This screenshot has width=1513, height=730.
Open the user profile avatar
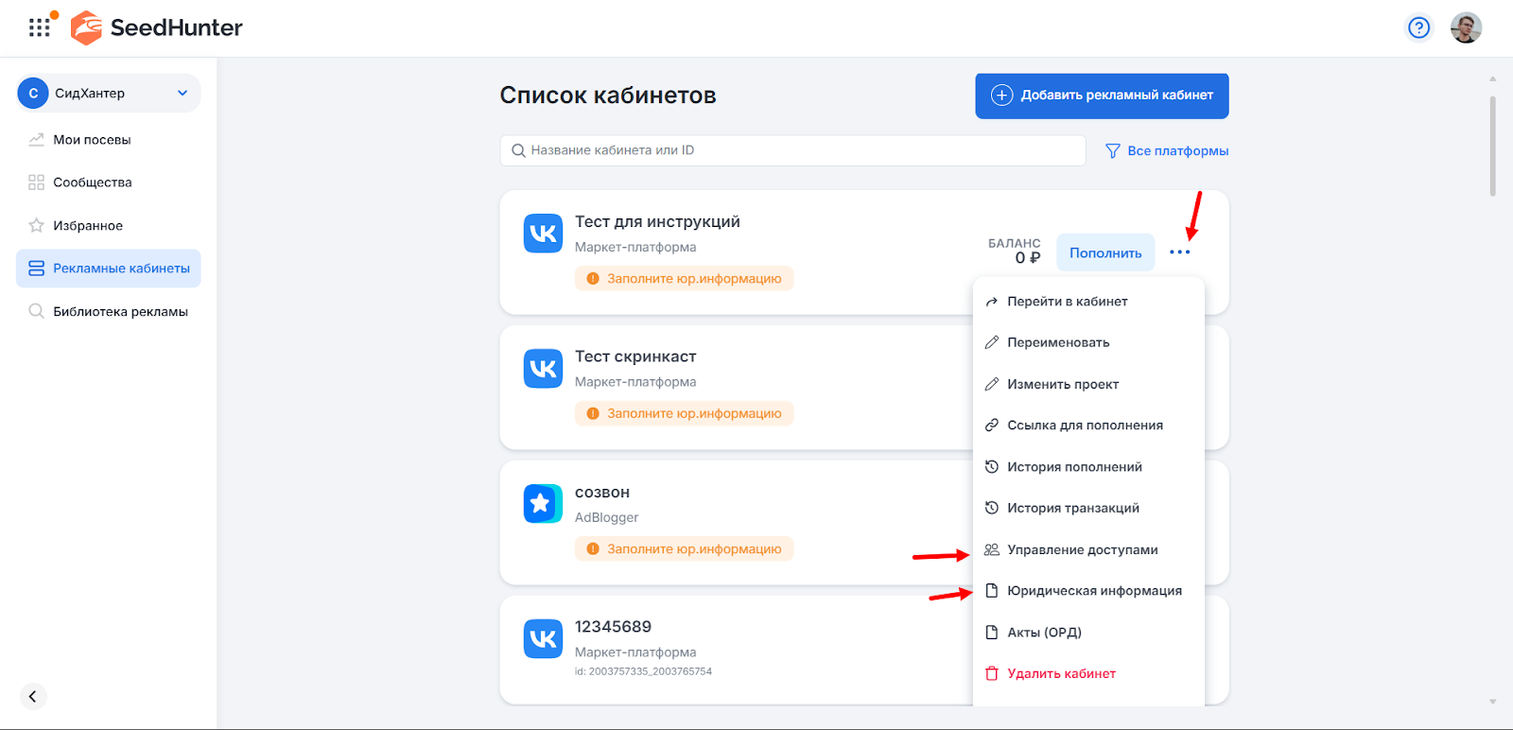[1466, 28]
